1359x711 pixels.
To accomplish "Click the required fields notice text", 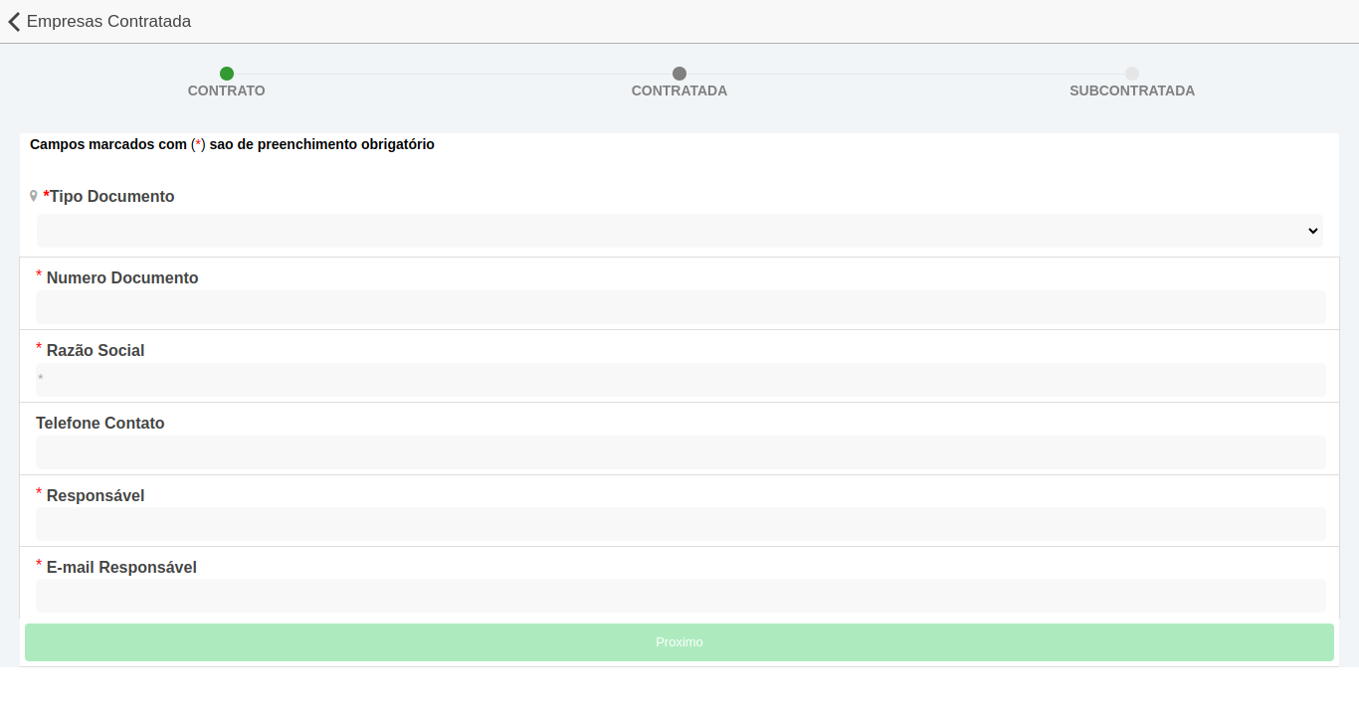I will [x=232, y=145].
